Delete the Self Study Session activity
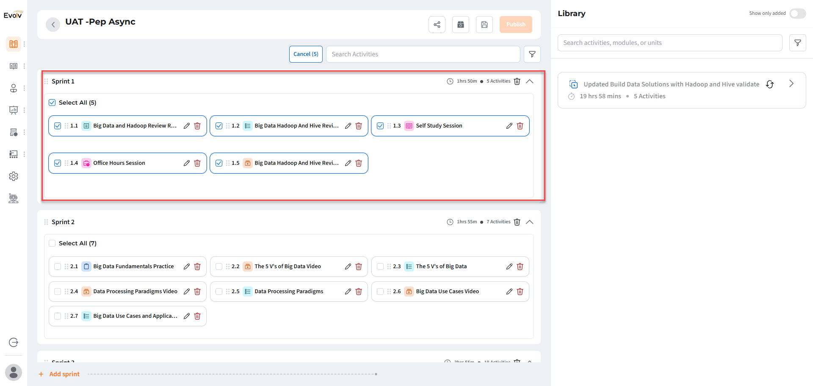This screenshot has width=813, height=386. (520, 126)
